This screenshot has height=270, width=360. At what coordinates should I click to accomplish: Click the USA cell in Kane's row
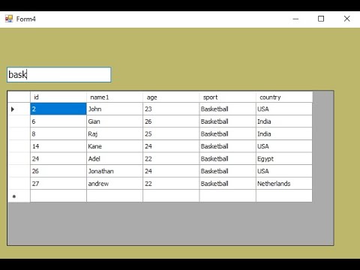[x=284, y=146]
